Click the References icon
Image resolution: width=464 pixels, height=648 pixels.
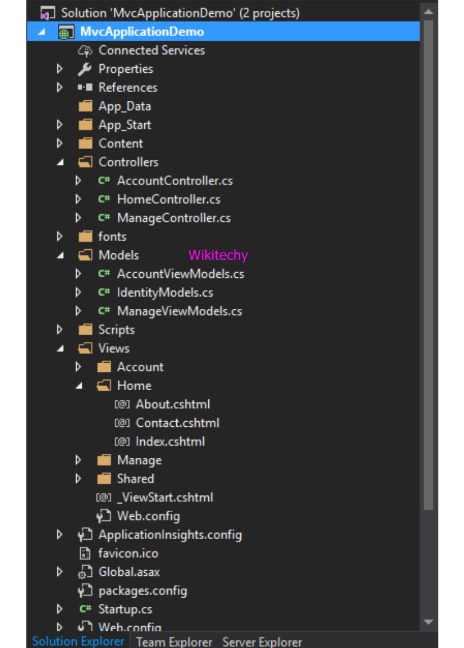point(85,88)
